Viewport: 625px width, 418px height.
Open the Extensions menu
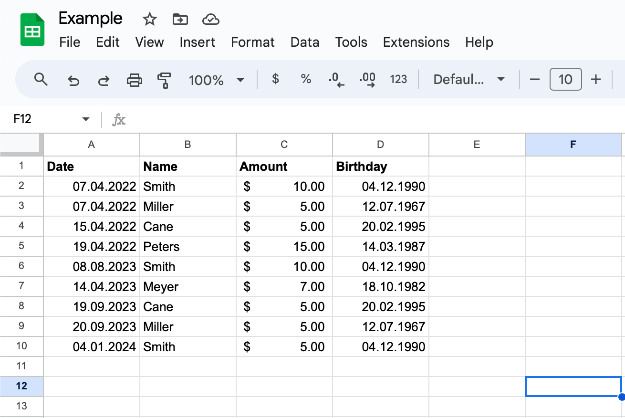pyautogui.click(x=416, y=42)
